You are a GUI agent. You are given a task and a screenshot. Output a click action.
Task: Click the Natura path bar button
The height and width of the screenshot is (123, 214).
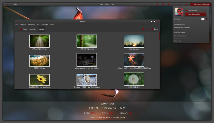pos(41,29)
